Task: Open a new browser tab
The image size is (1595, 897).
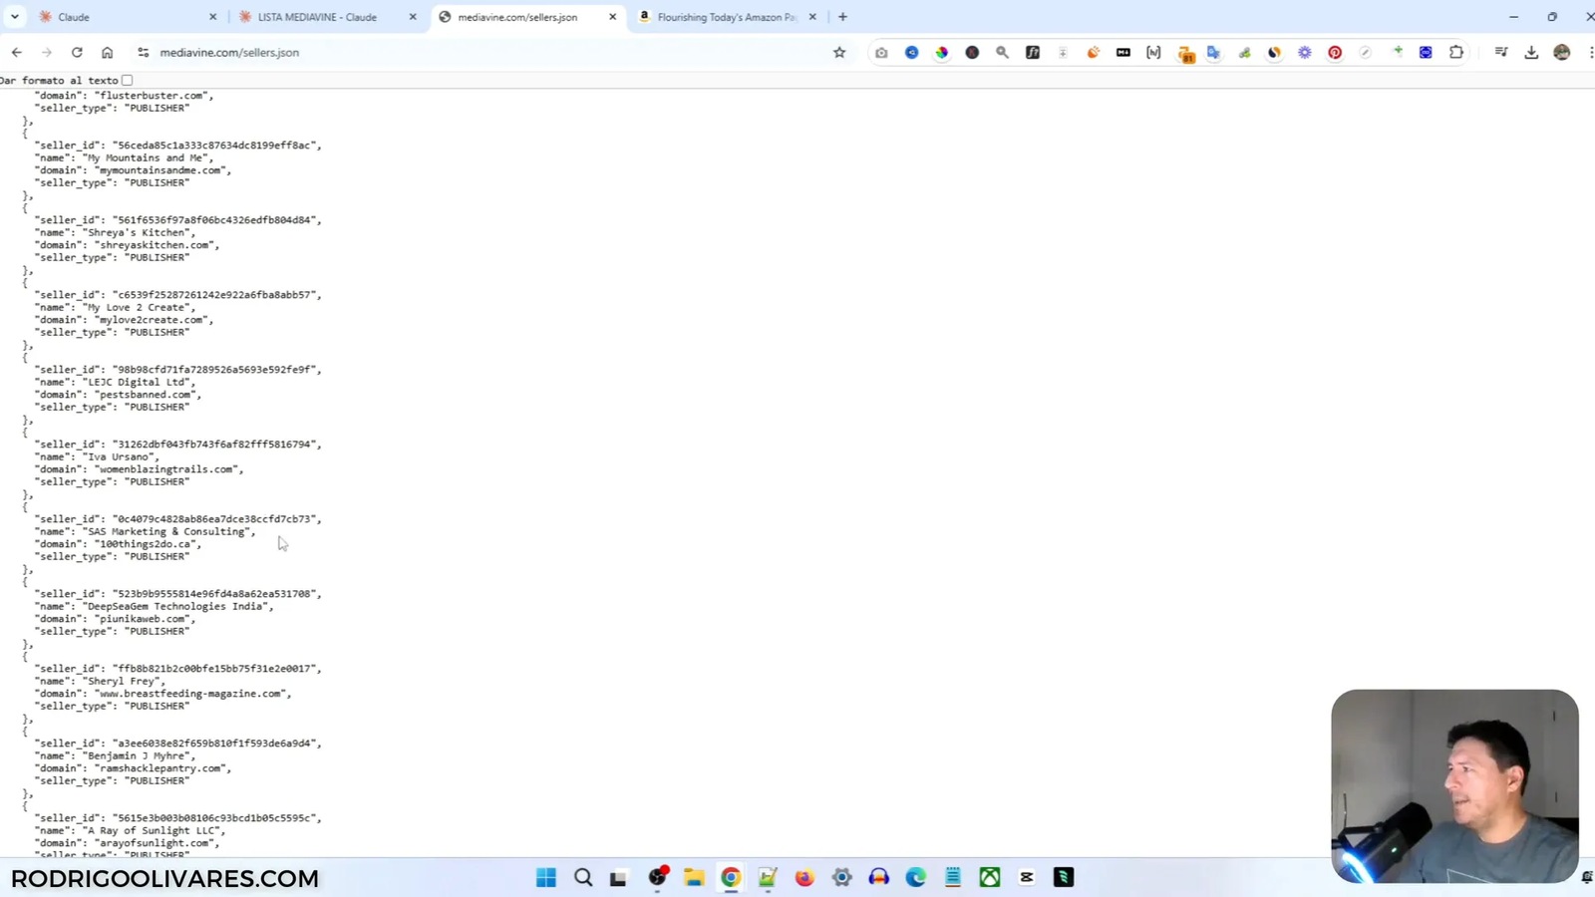Action: pos(842,17)
